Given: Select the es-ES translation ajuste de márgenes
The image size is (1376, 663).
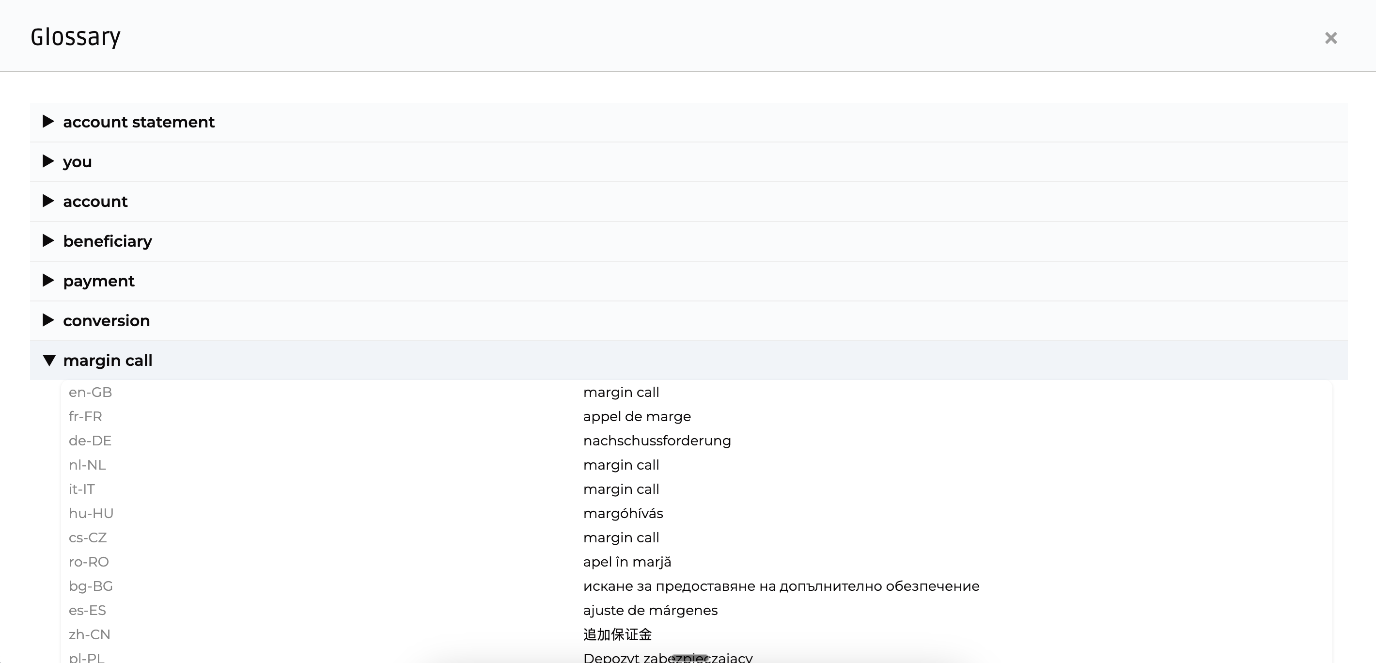Looking at the screenshot, I should 650,610.
